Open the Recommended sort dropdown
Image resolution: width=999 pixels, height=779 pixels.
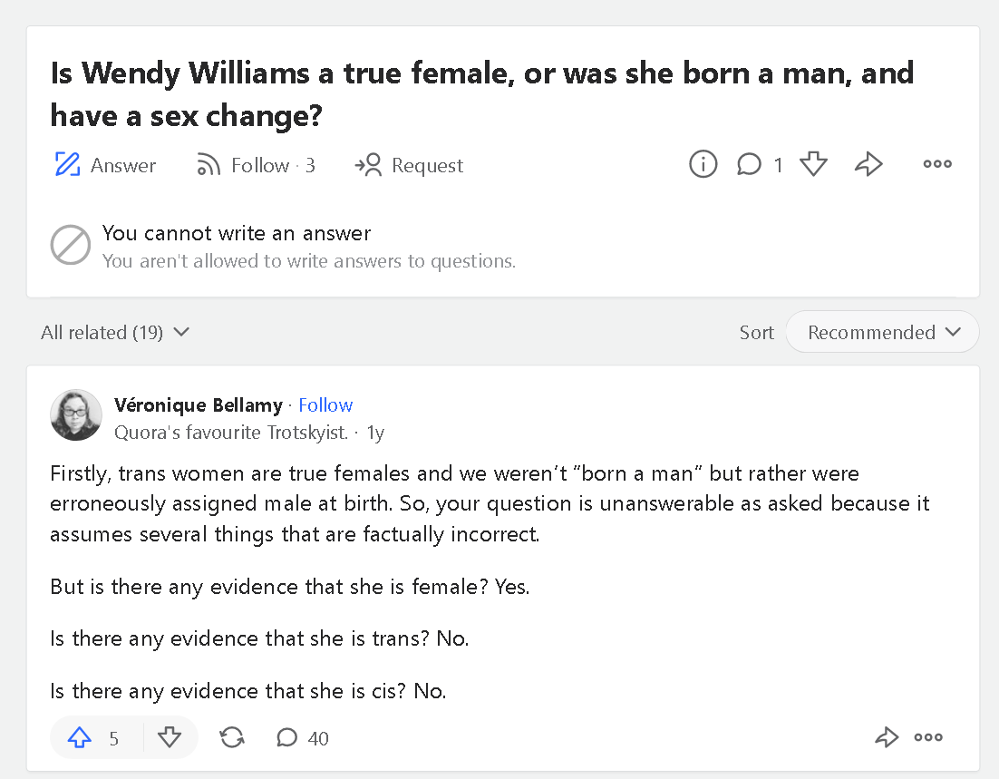[882, 332]
